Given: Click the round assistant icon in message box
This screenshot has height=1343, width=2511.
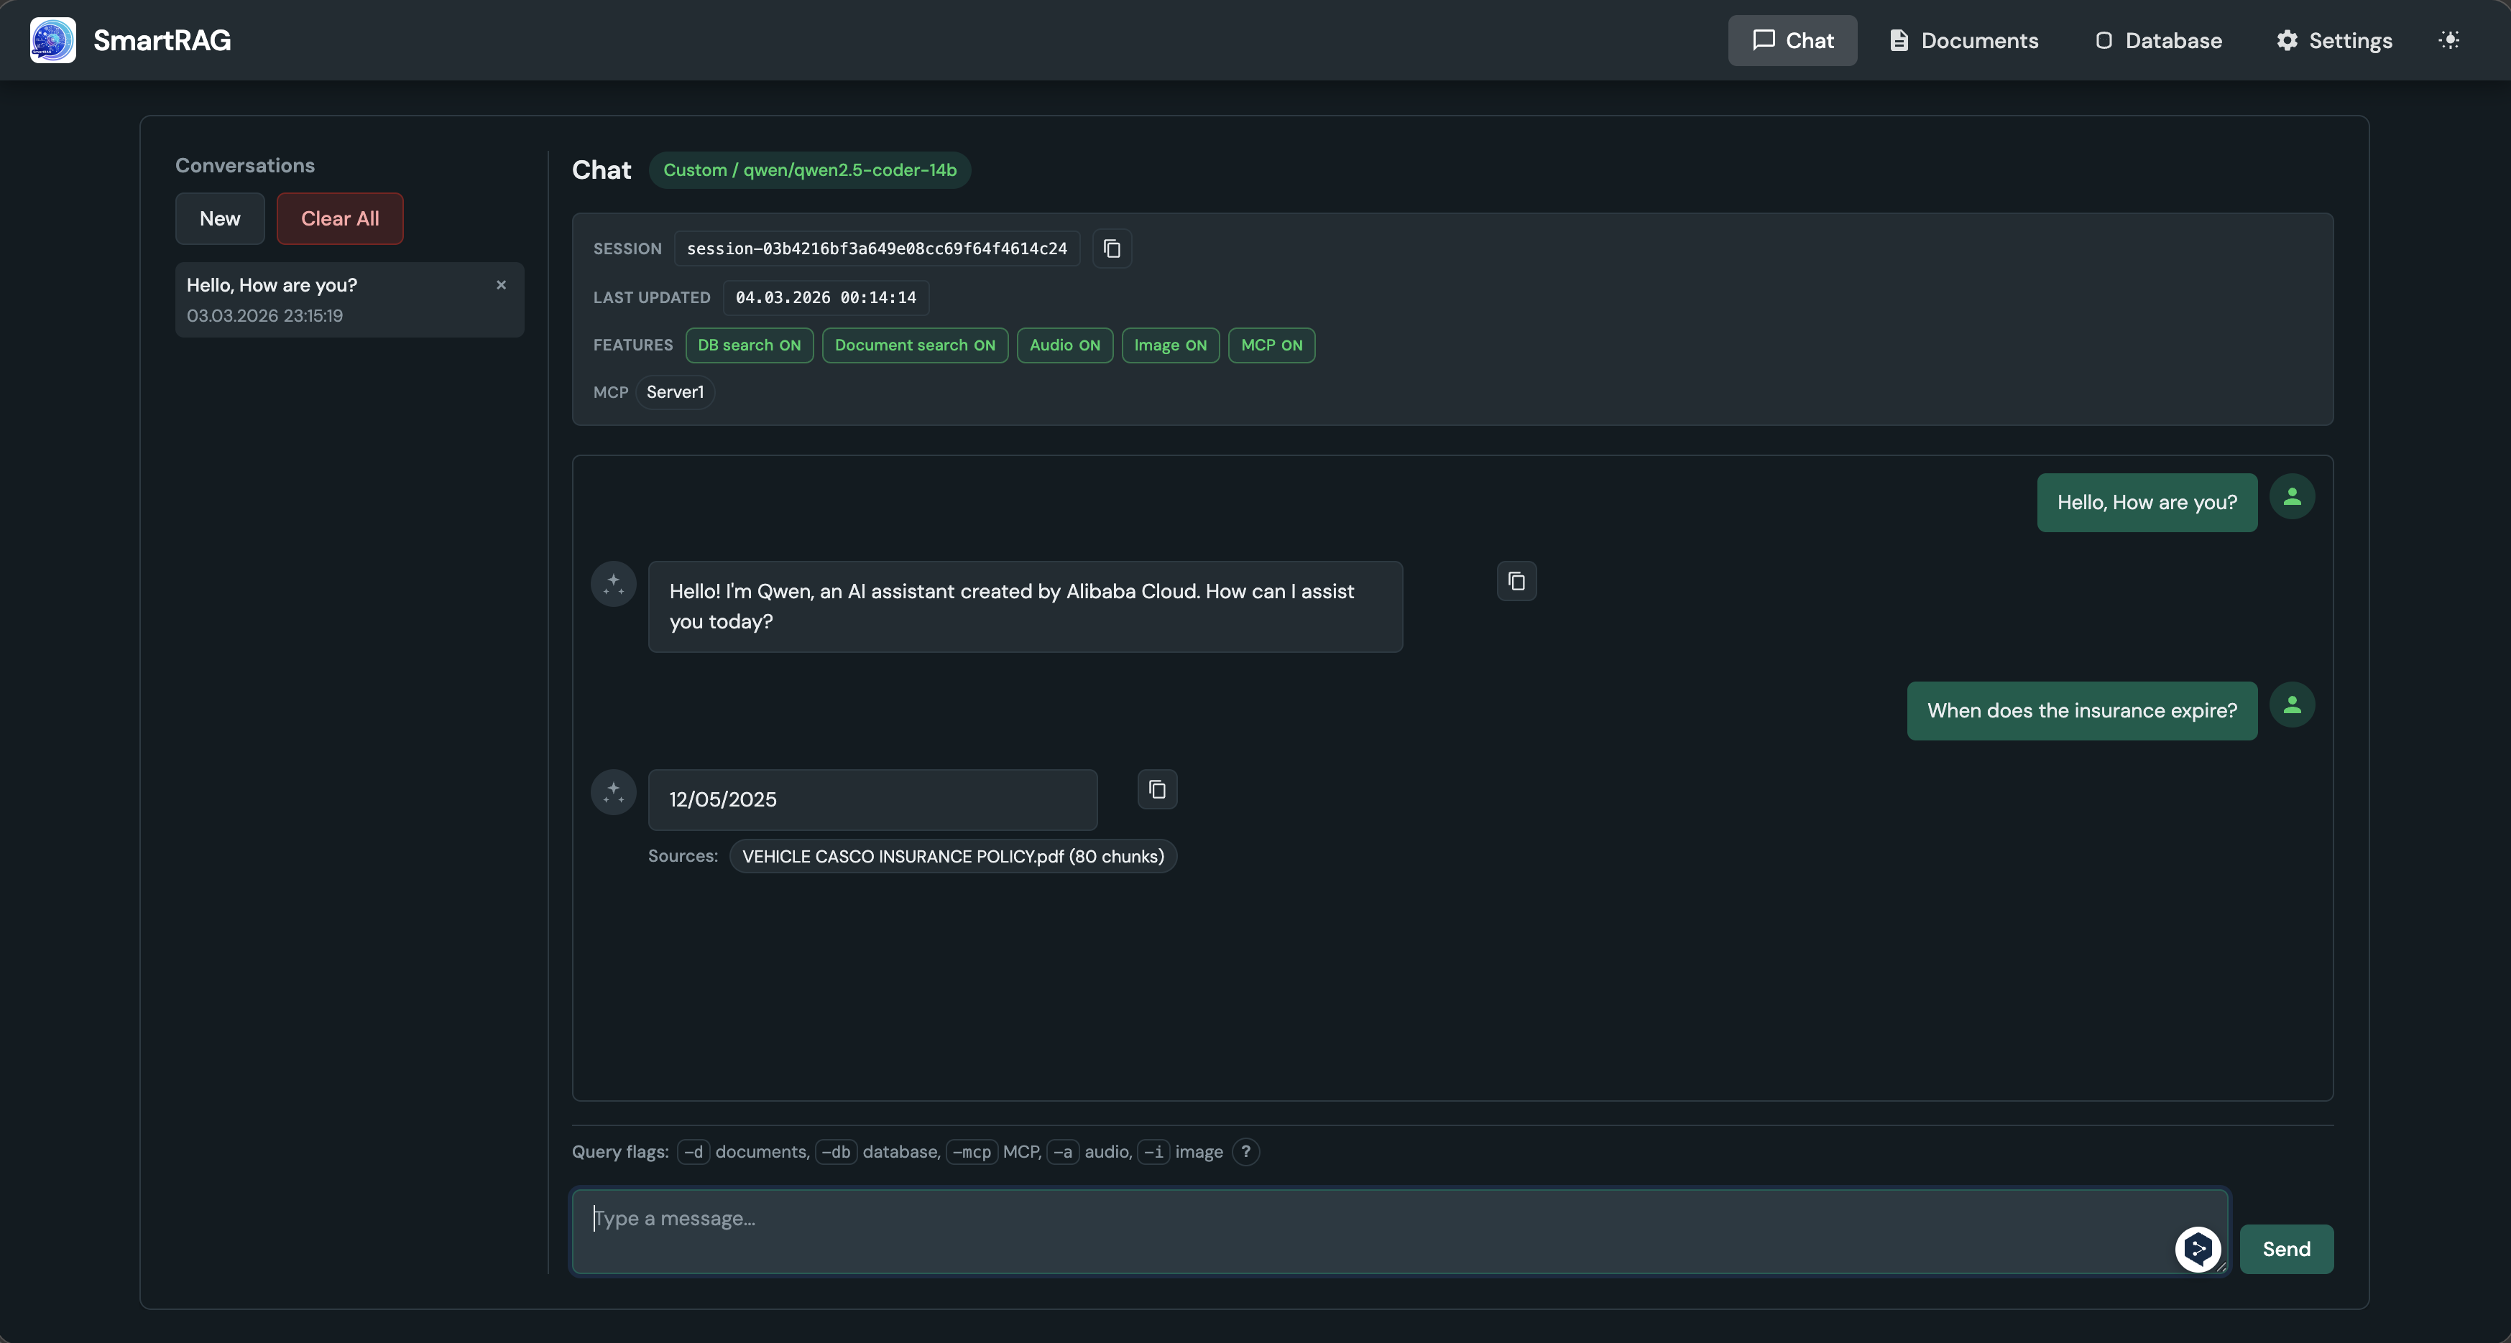Looking at the screenshot, I should click(x=2197, y=1250).
